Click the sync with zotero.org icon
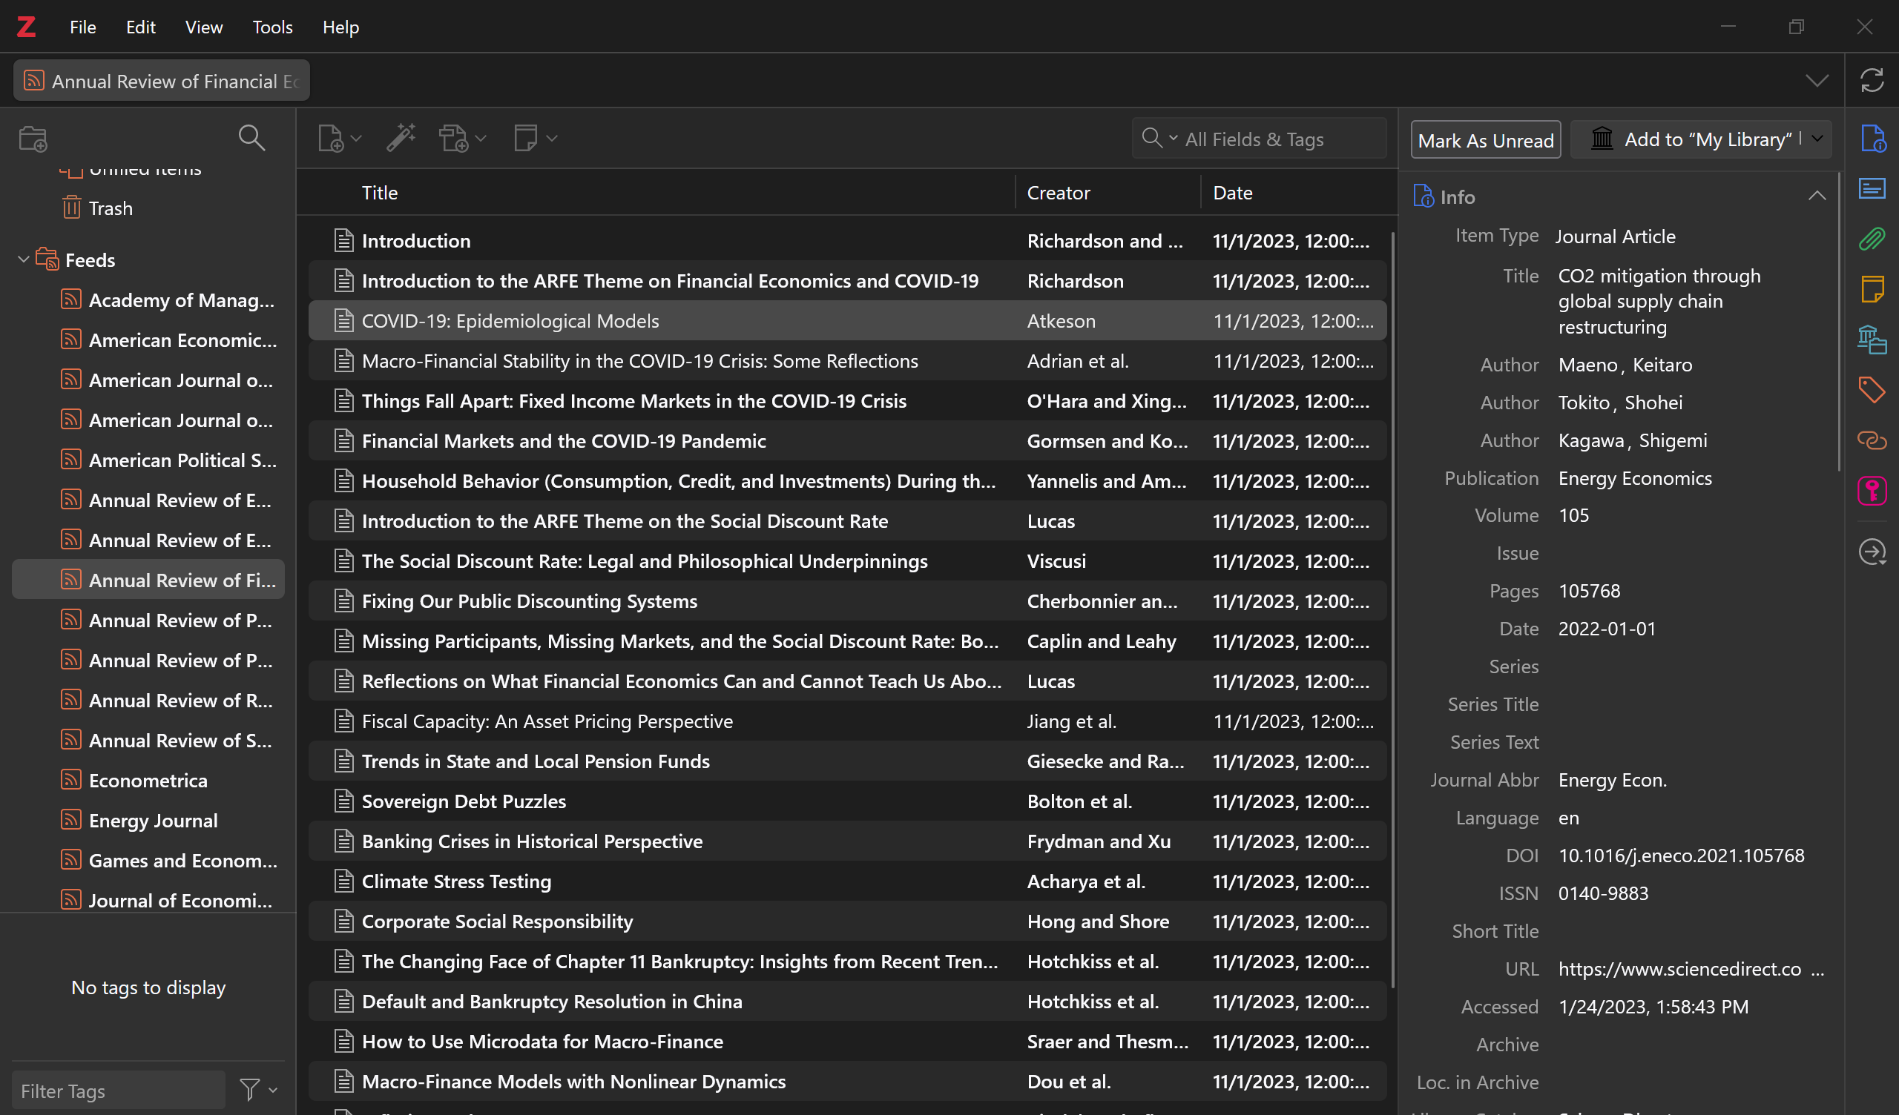The width and height of the screenshot is (1899, 1115). [x=1871, y=81]
